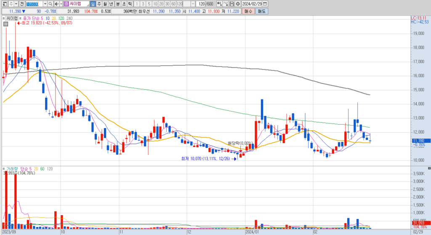
Task: Select the 월 monthly period tab
Action: [x=105, y=4]
